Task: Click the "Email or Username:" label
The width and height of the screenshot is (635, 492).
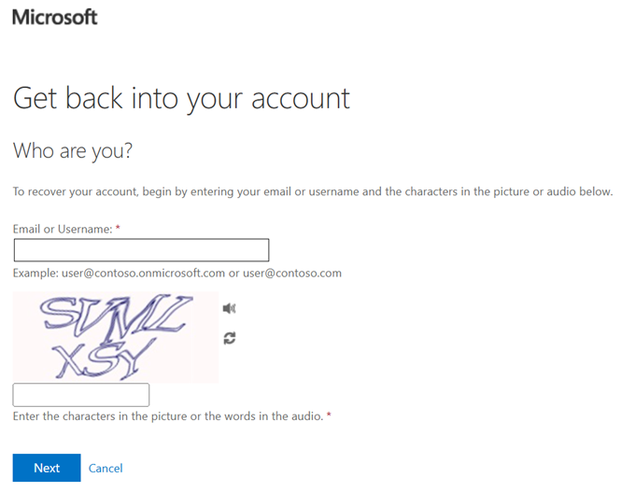Action: pos(62,229)
